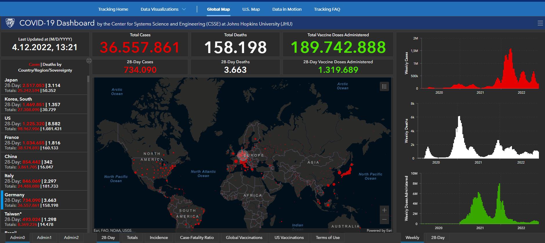The width and height of the screenshot is (545, 243).
Task: Click the Johns Hopkins shield logo
Action: 10,23
